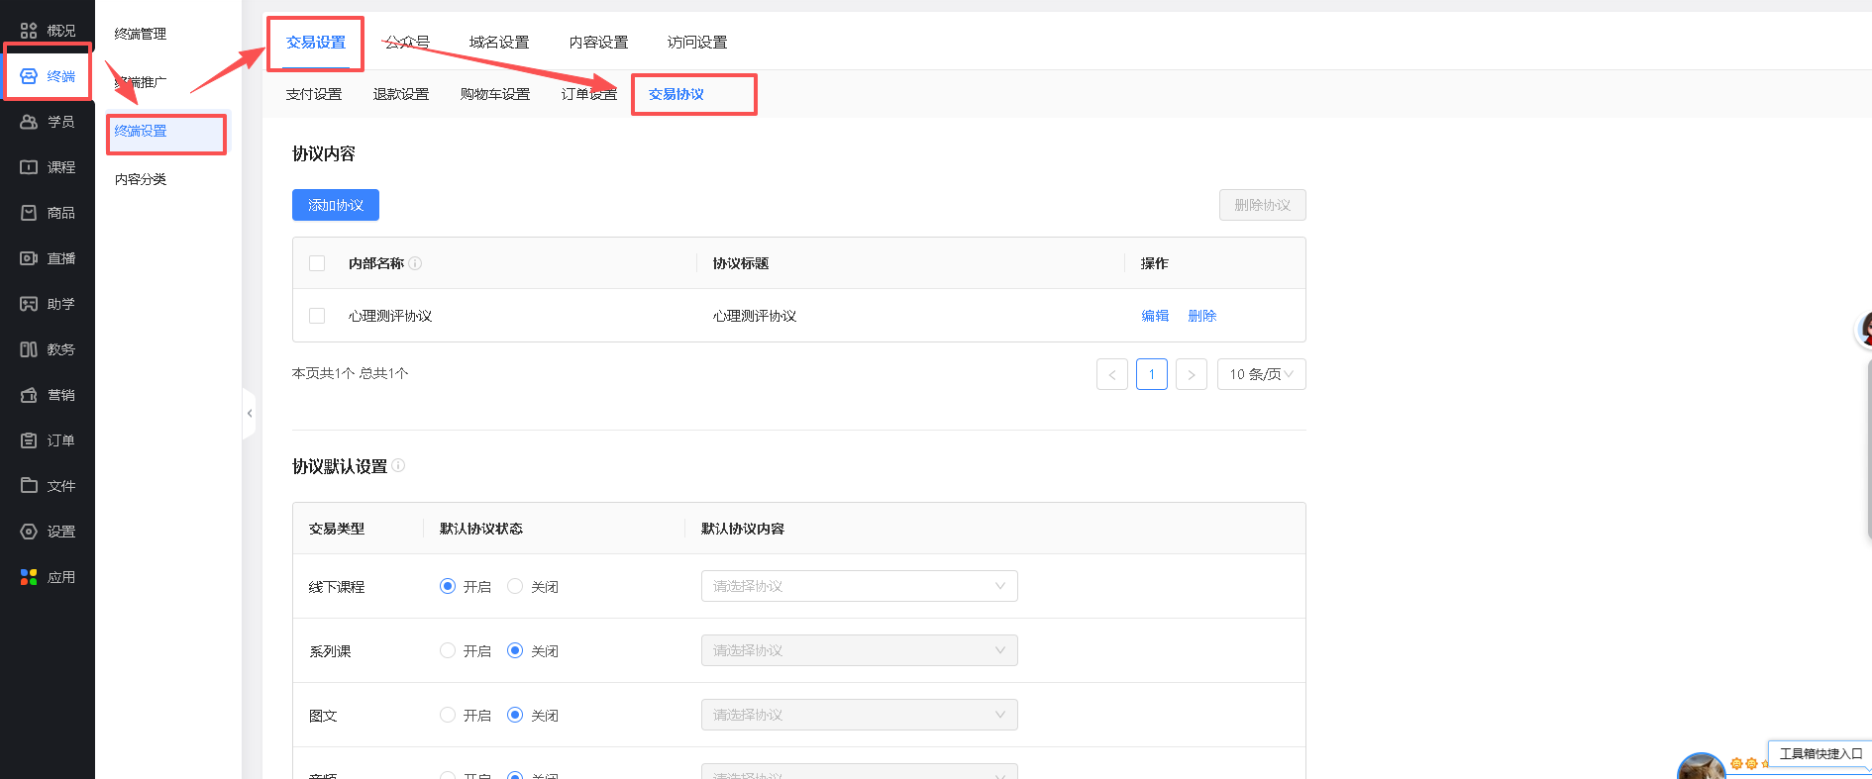Image resolution: width=1872 pixels, height=779 pixels.
Task: Open the 营销 marketing sidebar icon
Action: (x=29, y=395)
